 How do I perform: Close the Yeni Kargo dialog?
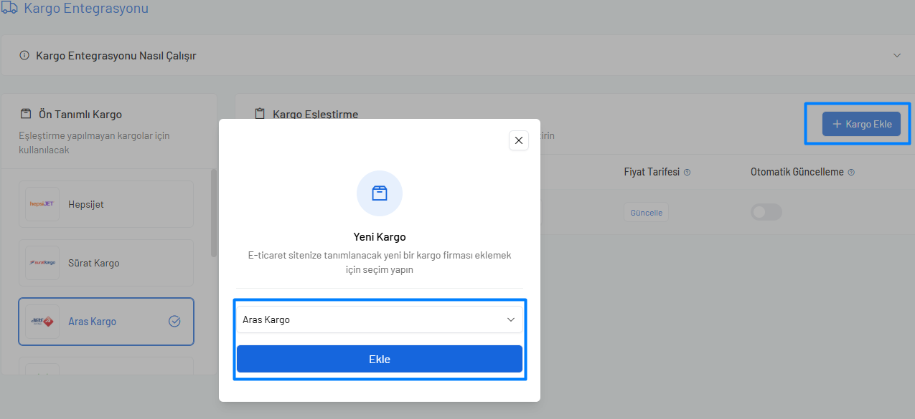coord(518,140)
